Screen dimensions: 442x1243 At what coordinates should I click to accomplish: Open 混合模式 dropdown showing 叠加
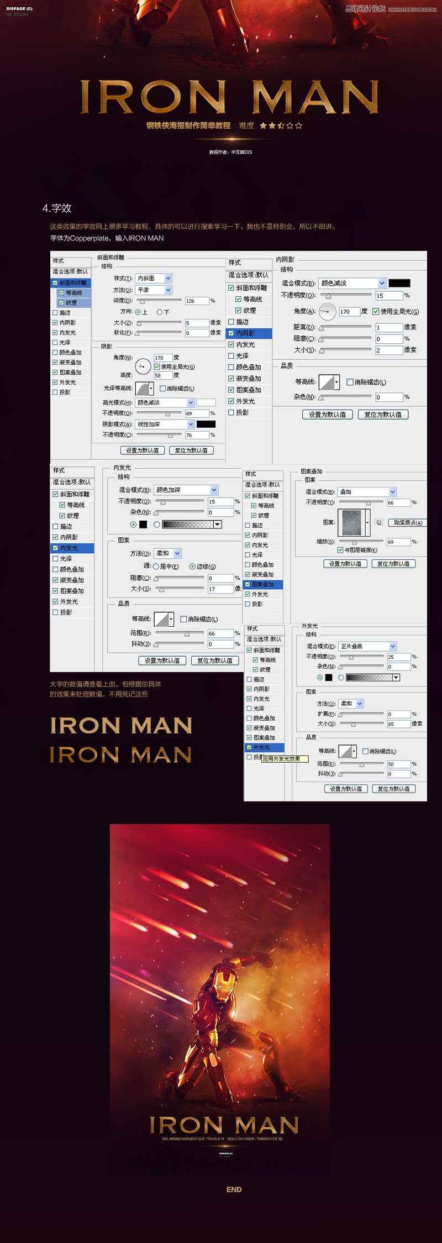pos(367,492)
